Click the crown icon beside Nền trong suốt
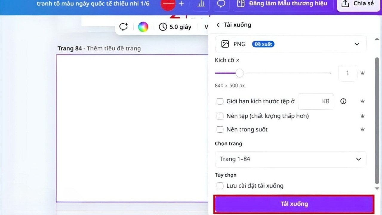Screen dimensions: 382x215 tap(363, 130)
